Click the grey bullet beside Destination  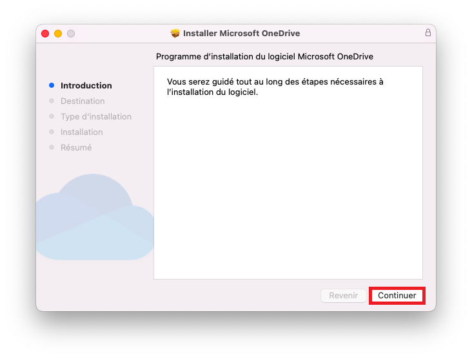[52, 101]
